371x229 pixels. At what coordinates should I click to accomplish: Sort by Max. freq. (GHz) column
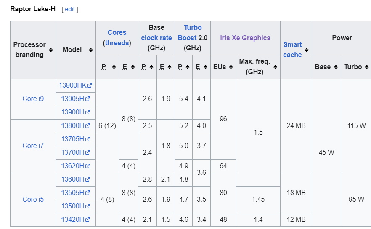pos(275,67)
